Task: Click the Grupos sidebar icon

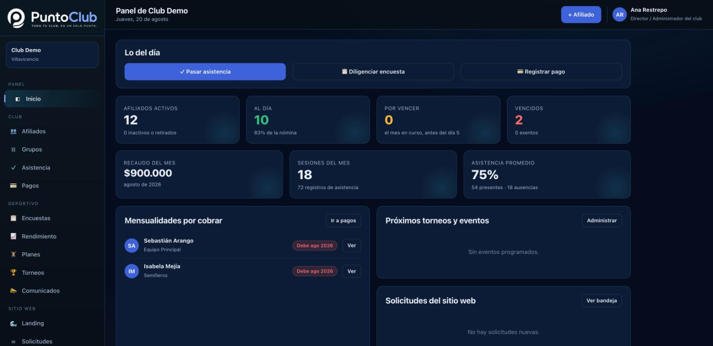Action: [13, 150]
